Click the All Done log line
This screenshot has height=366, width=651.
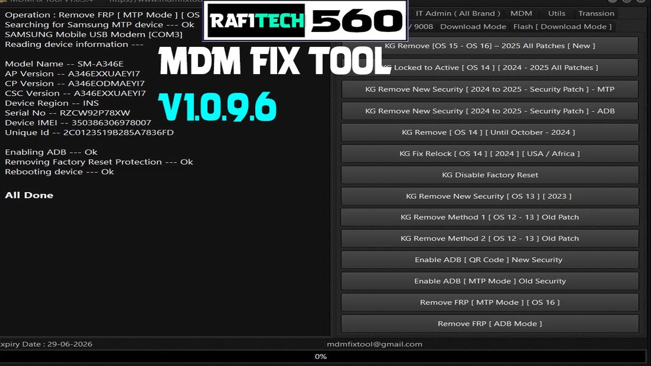[29, 195]
